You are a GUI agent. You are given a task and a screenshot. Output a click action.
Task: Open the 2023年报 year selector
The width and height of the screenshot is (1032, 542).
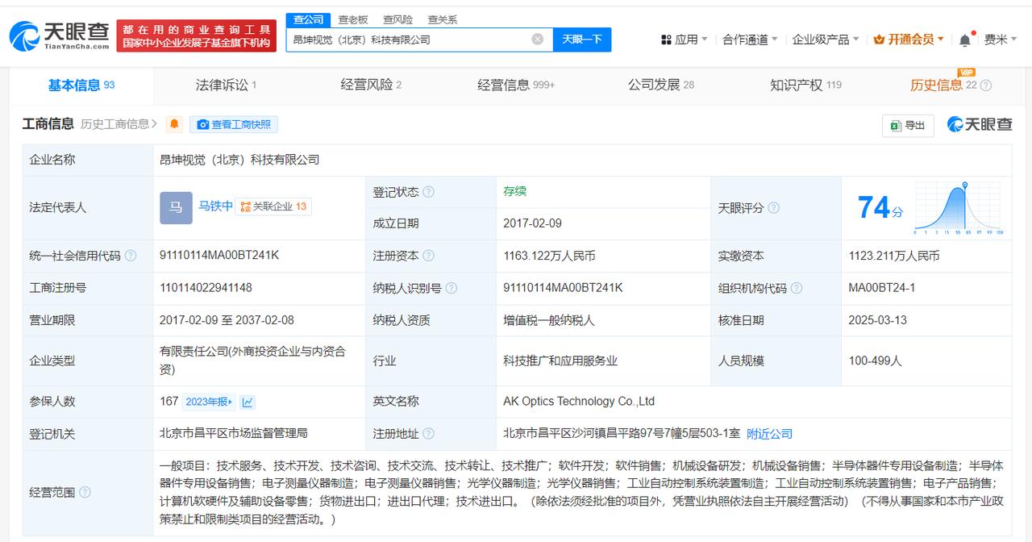coord(210,402)
